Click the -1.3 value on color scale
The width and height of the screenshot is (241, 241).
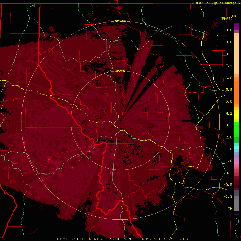point(228,197)
